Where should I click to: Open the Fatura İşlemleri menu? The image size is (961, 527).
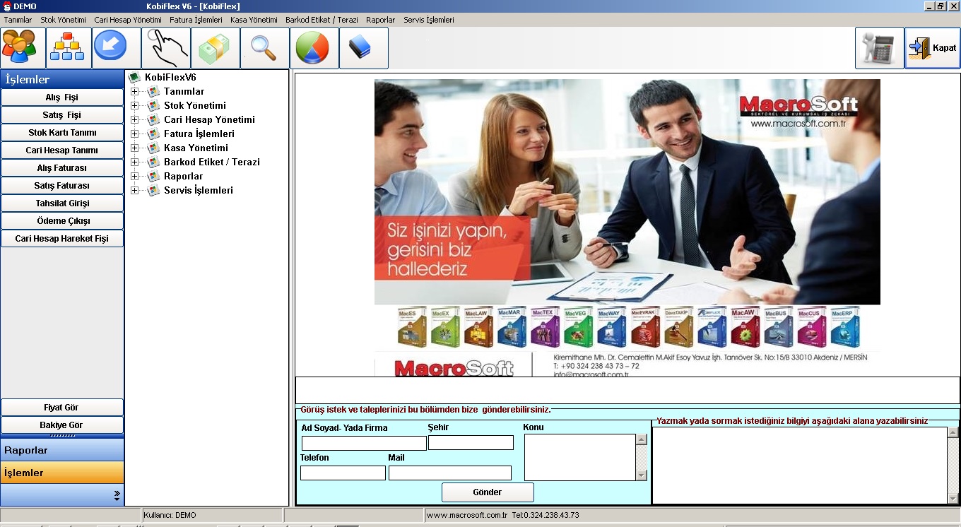196,20
